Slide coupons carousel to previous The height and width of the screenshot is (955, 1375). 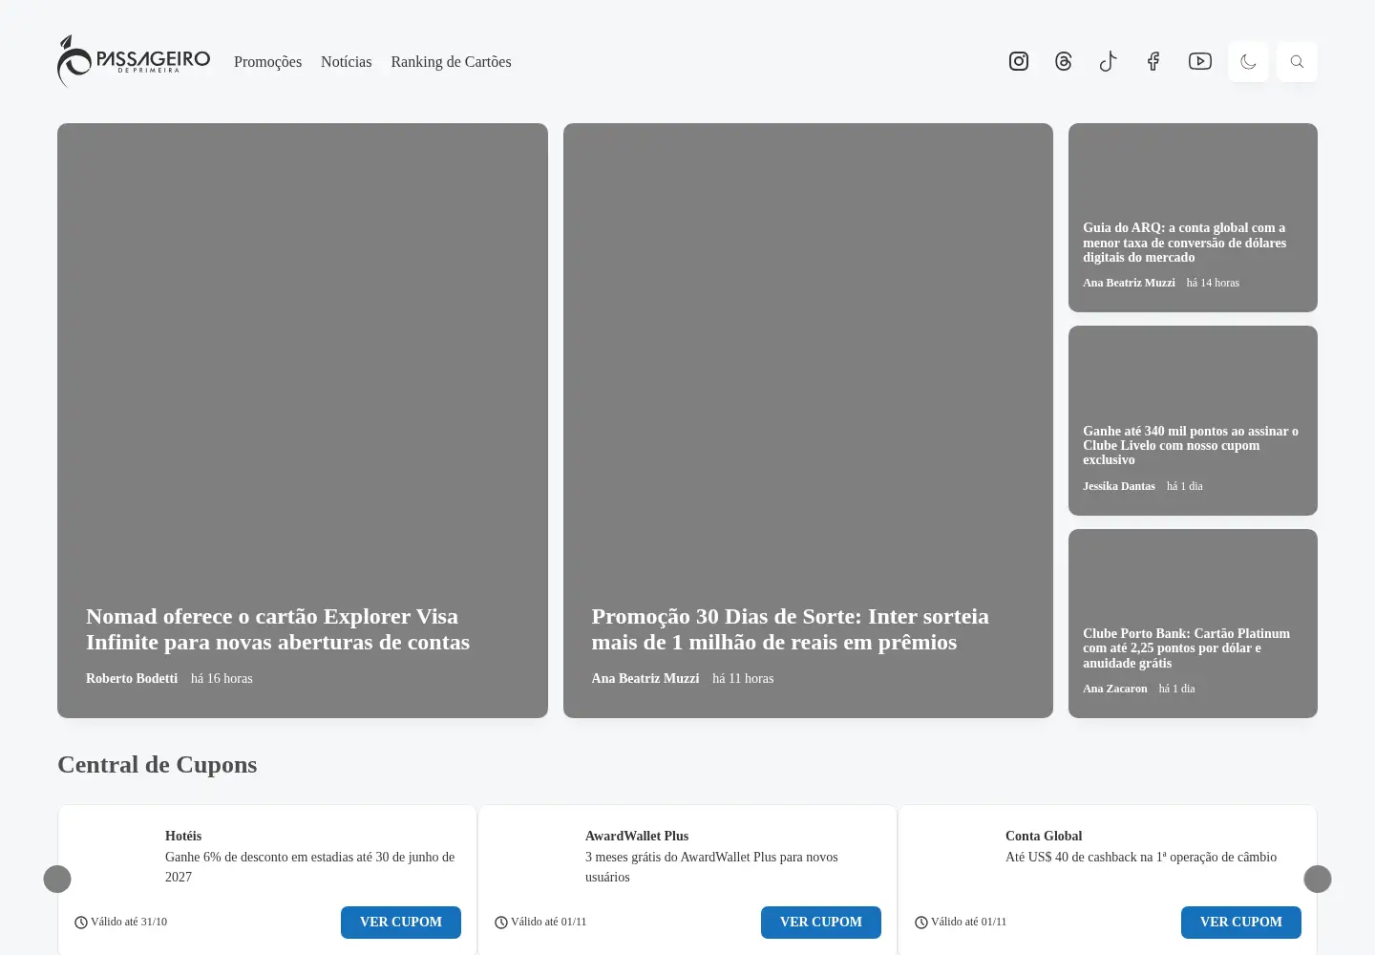click(57, 879)
